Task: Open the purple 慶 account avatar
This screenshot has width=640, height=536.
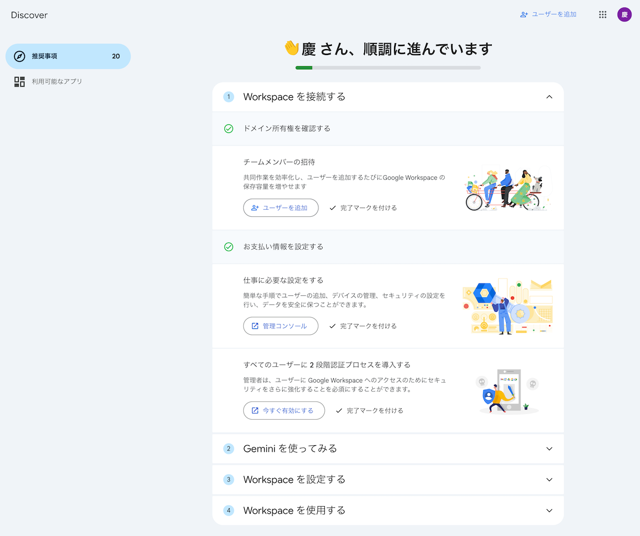Action: (x=625, y=14)
